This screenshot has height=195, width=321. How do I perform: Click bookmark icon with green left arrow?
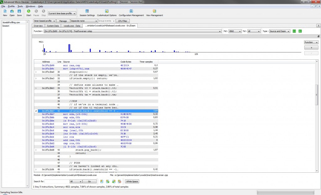113,181
